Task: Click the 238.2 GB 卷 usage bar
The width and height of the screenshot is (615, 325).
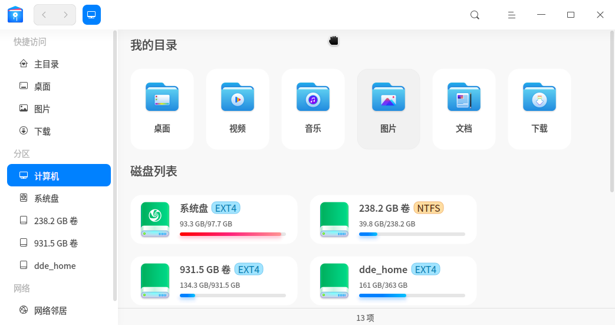Action: click(412, 234)
